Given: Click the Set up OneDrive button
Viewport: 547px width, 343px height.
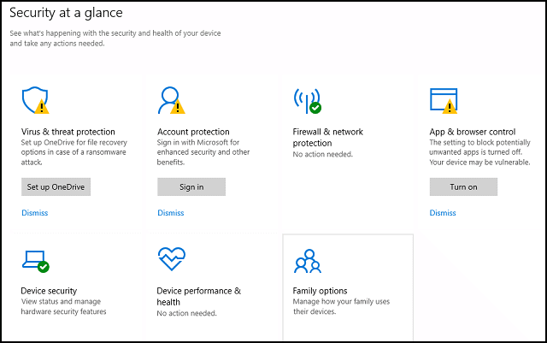Looking at the screenshot, I should pos(56,186).
